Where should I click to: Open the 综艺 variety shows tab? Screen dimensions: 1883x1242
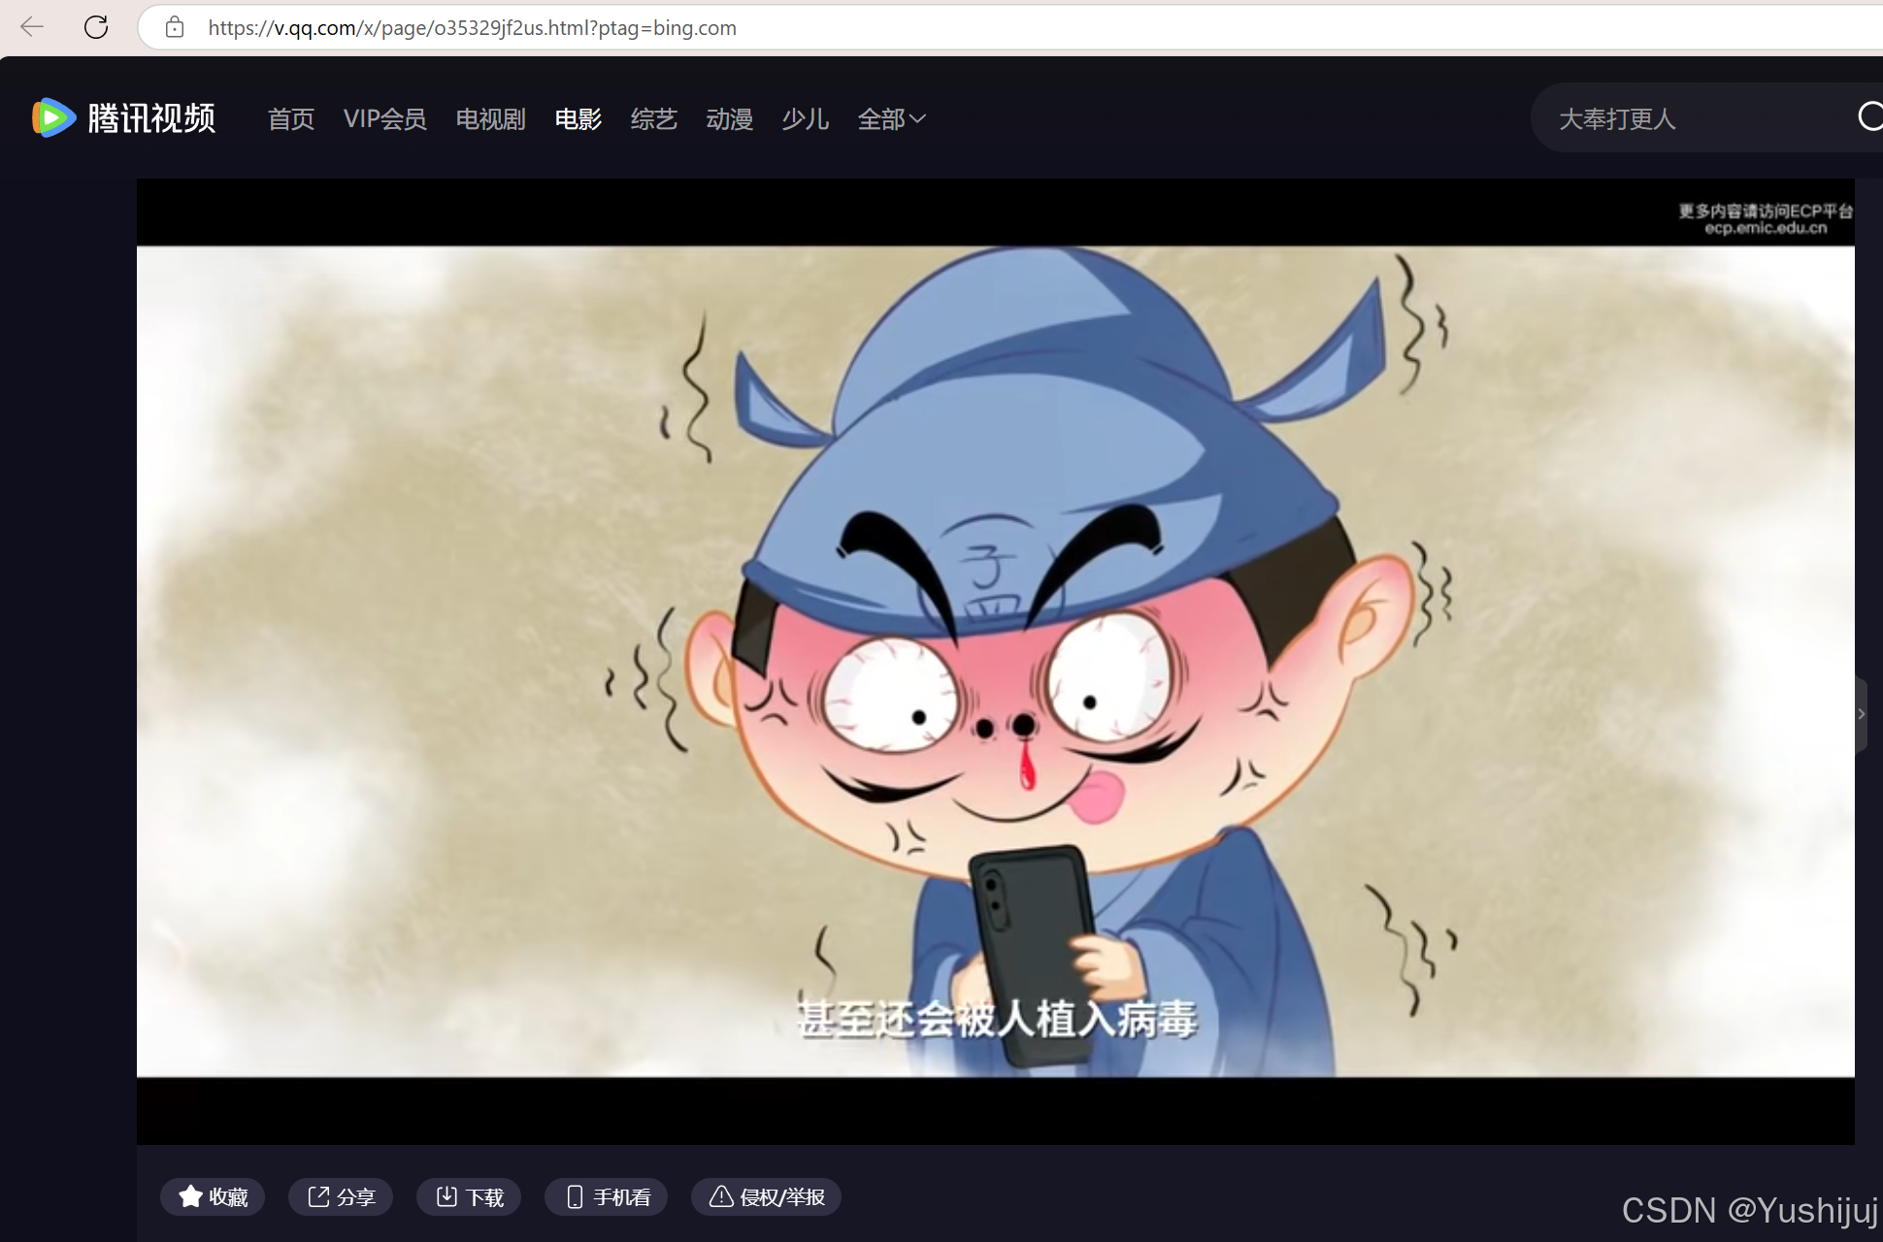click(653, 118)
